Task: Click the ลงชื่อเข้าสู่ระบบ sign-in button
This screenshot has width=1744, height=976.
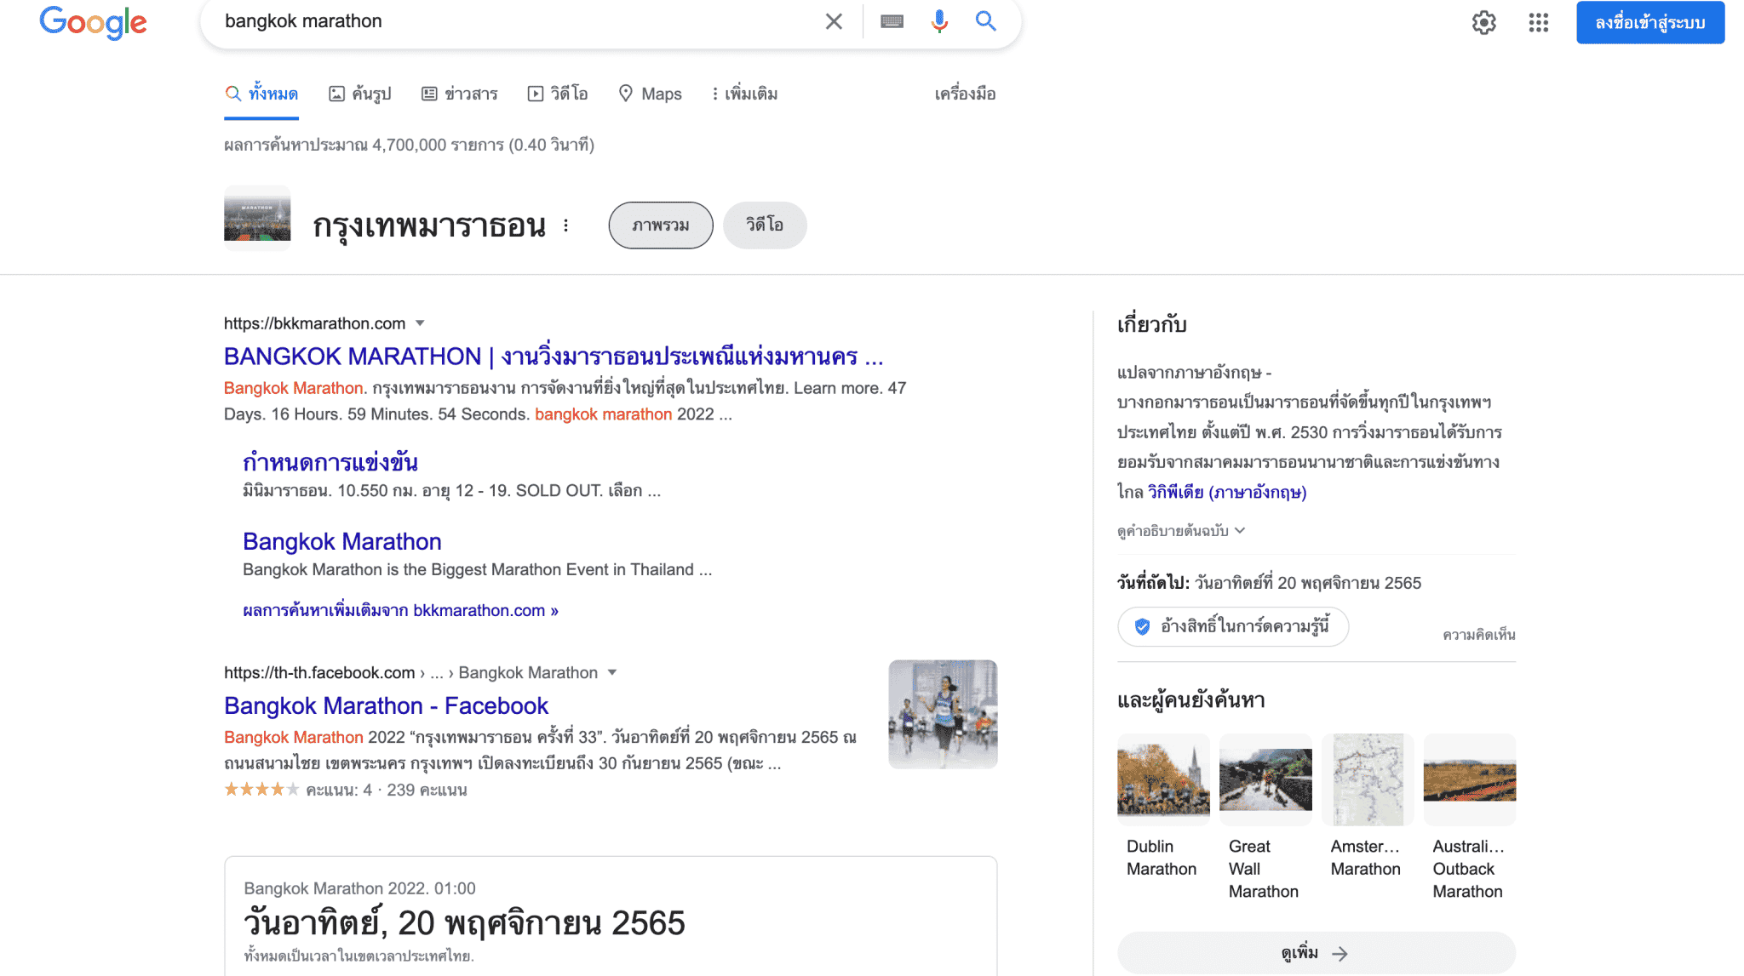Action: tap(1650, 22)
